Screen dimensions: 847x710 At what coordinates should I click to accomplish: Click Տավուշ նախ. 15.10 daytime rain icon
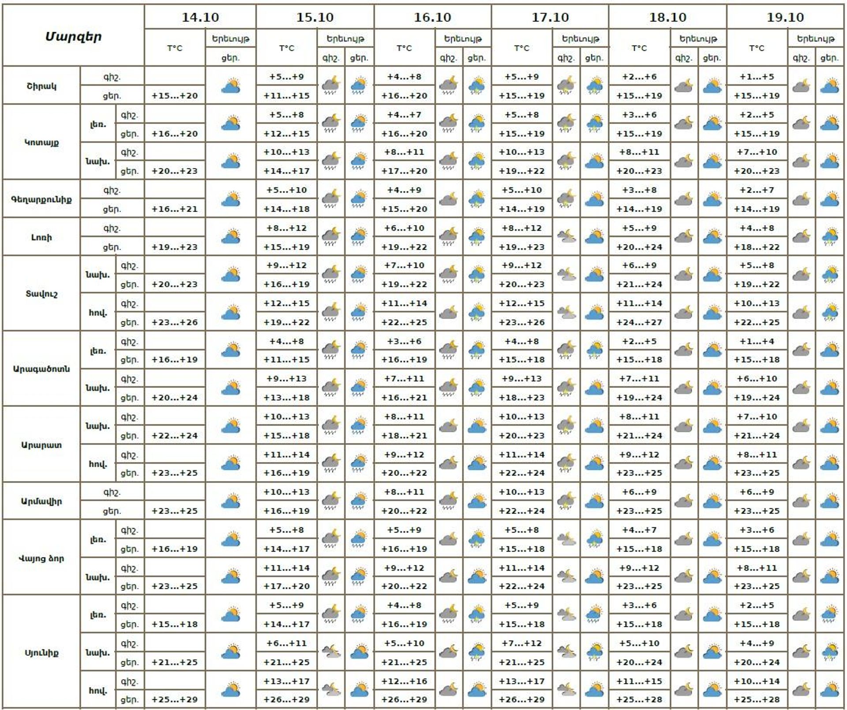click(360, 274)
